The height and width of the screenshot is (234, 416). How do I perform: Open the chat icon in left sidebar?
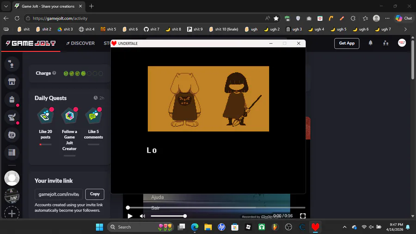pyautogui.click(x=12, y=135)
